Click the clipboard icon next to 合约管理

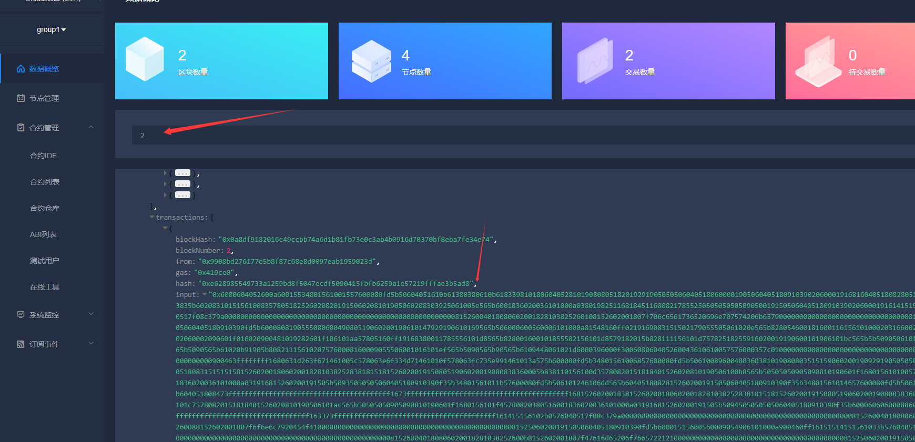point(21,128)
